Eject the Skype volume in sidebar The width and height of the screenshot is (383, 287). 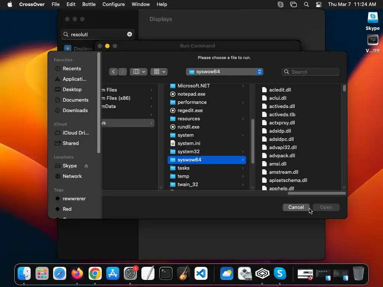[x=86, y=166]
